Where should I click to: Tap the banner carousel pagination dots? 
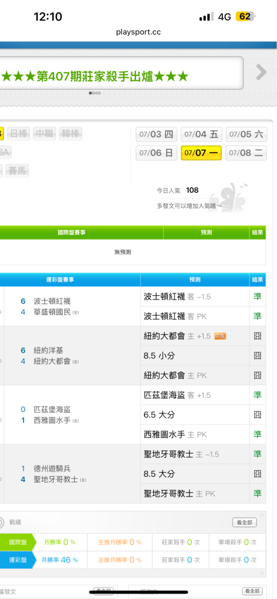click(95, 93)
